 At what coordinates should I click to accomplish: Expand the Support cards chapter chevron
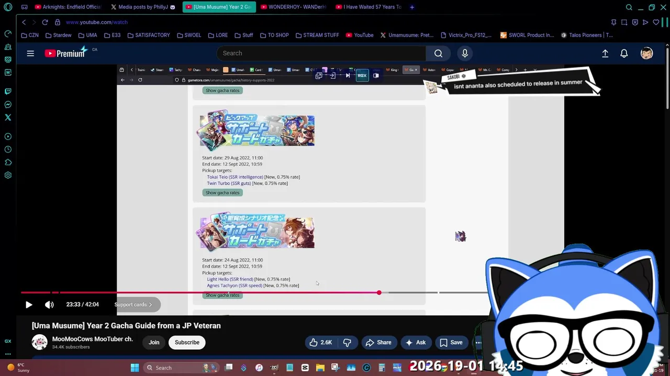click(150, 304)
